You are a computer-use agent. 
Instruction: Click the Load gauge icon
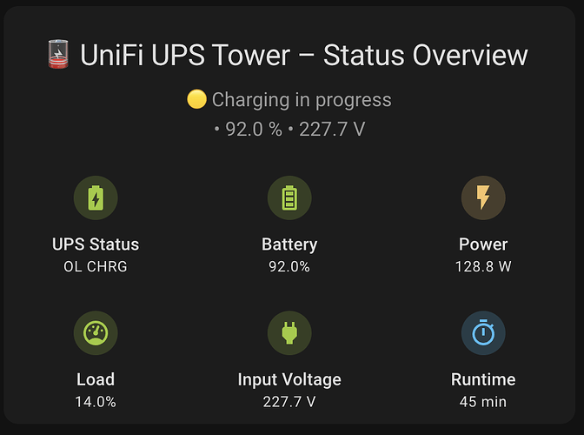click(96, 333)
